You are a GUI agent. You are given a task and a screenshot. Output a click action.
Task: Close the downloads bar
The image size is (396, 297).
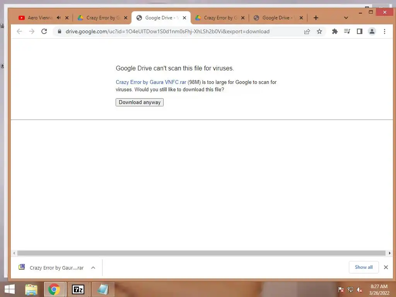[x=386, y=267]
